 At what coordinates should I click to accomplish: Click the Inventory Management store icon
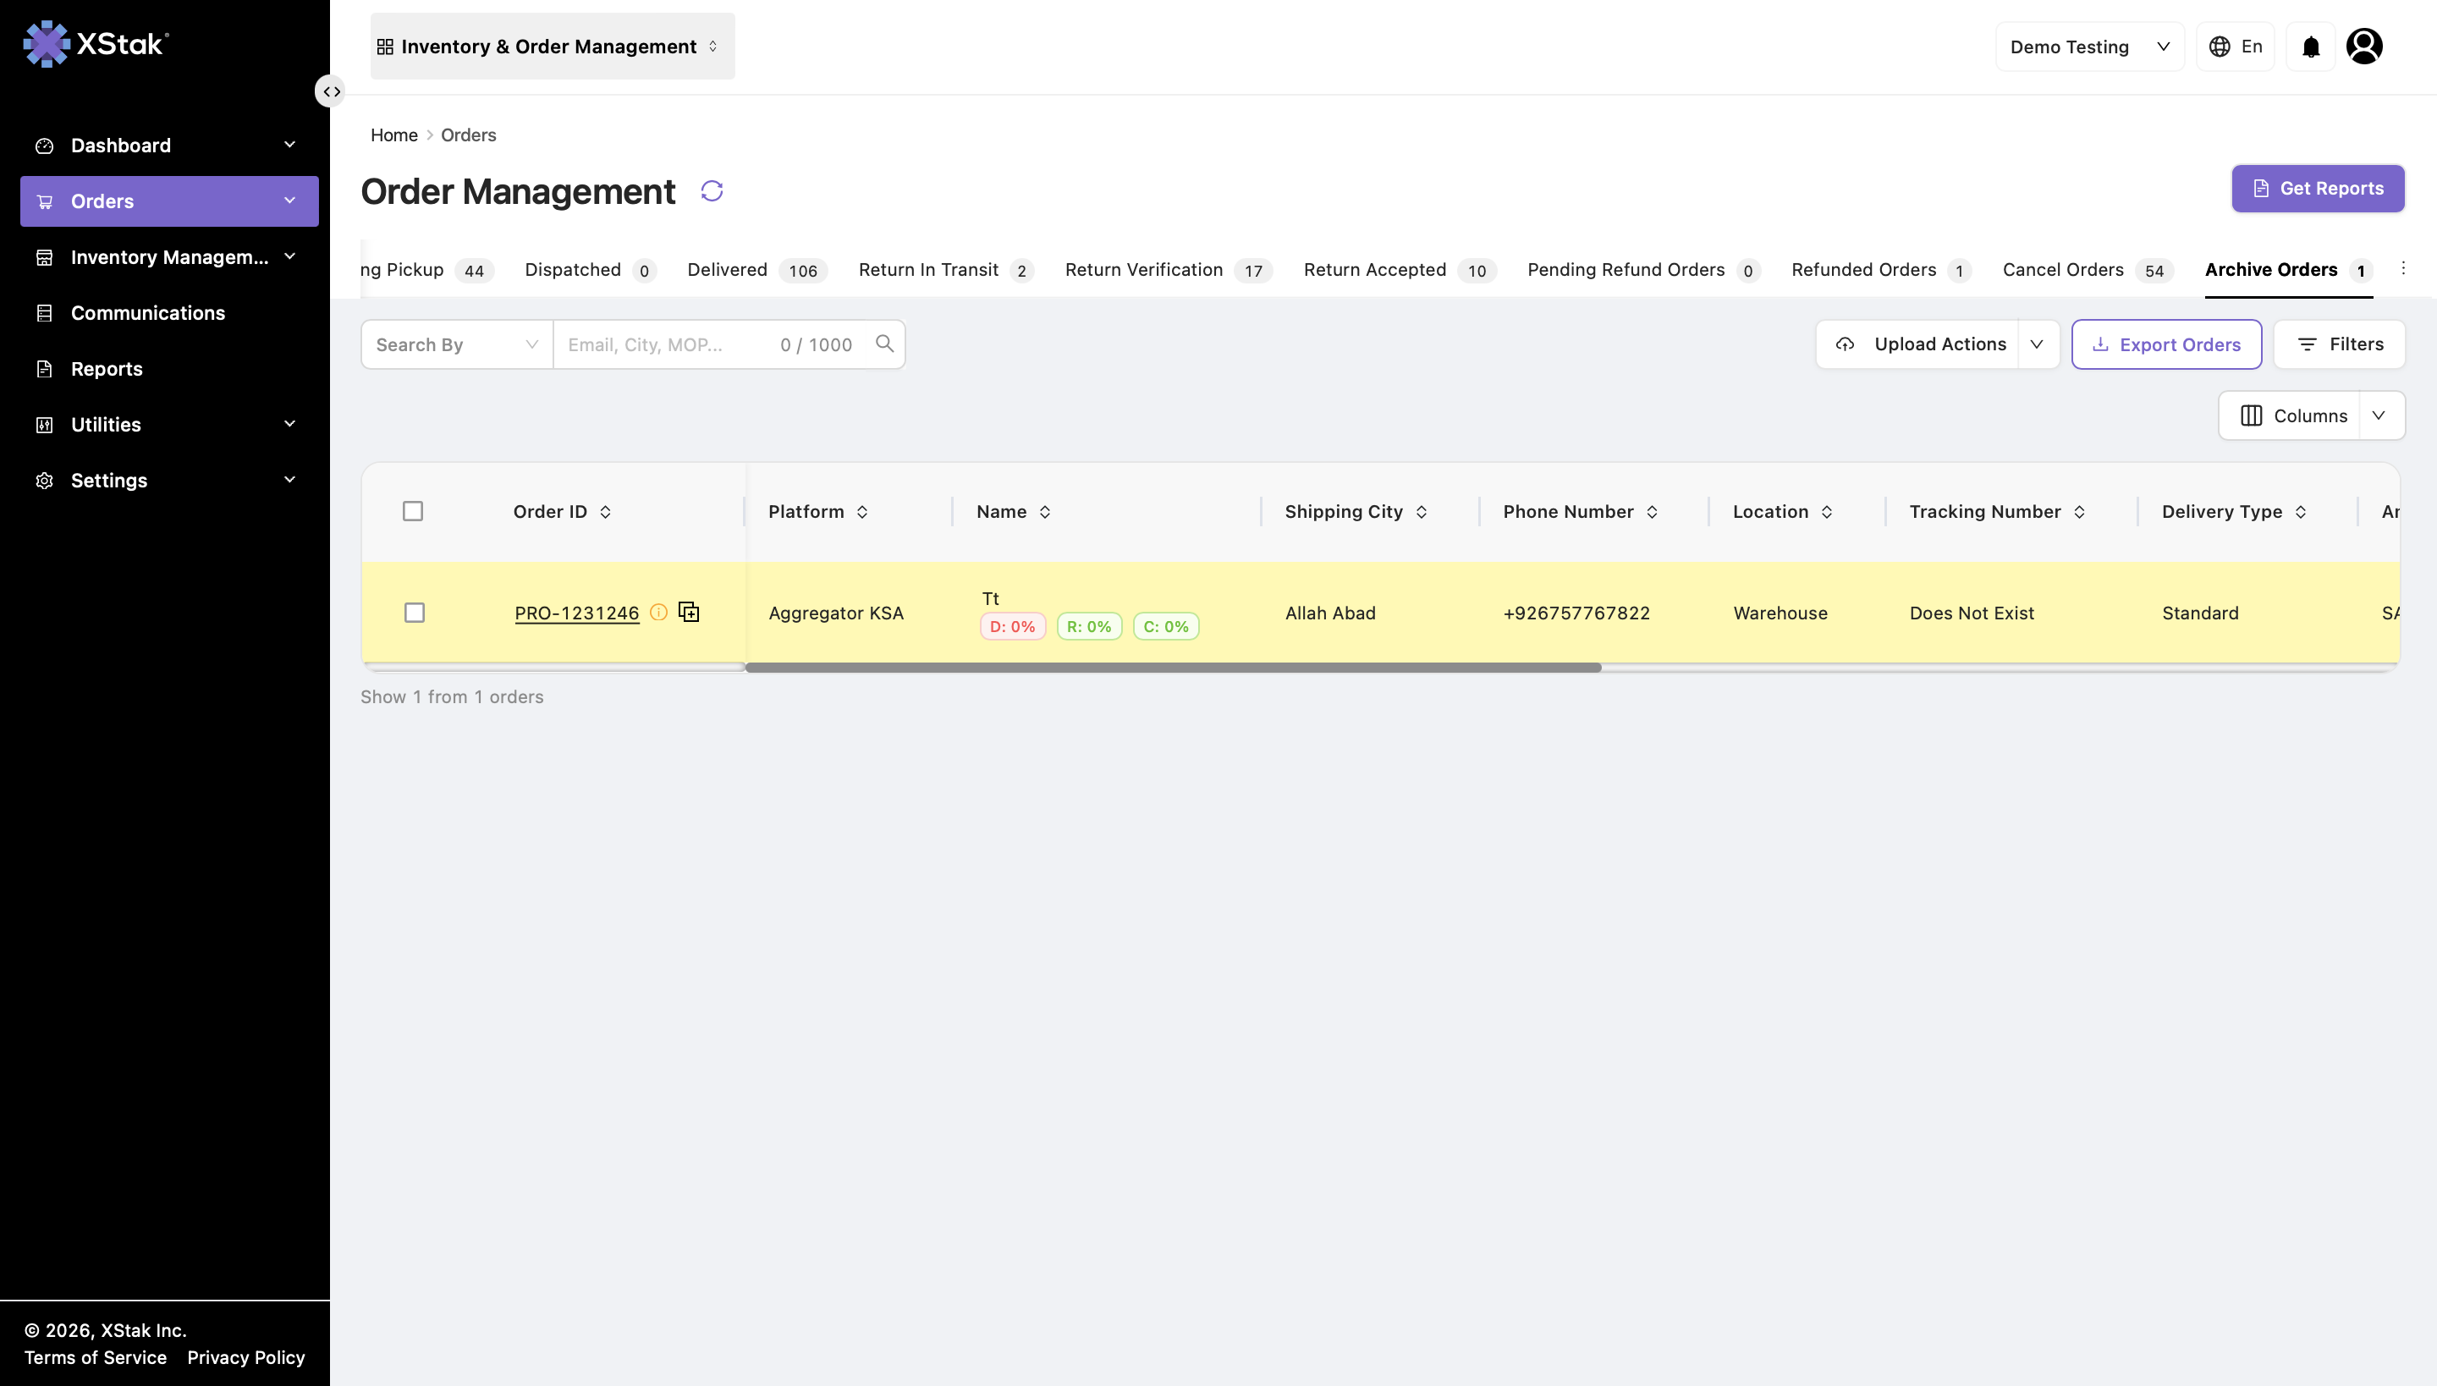coord(44,257)
